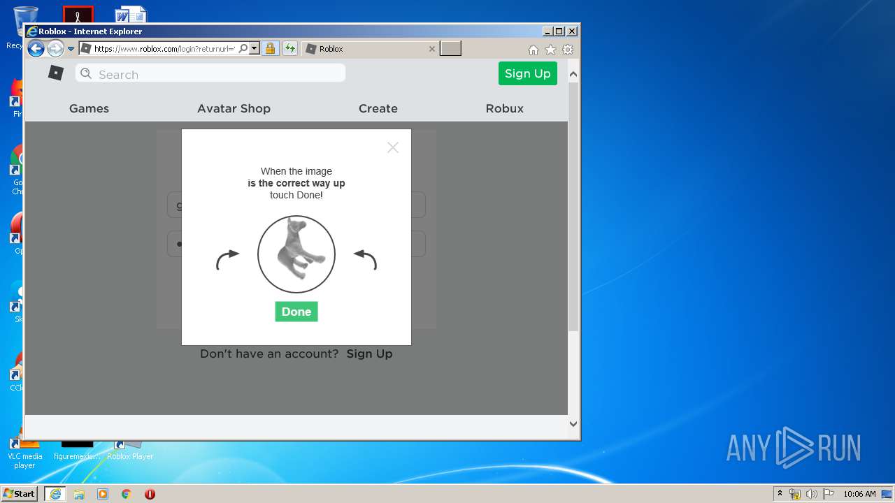Open the Robux menu item
The height and width of the screenshot is (503, 895).
tap(505, 108)
